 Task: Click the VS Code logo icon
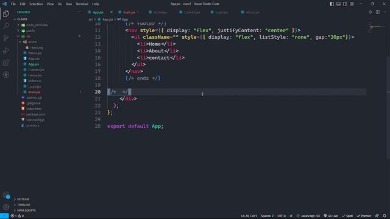4,4
